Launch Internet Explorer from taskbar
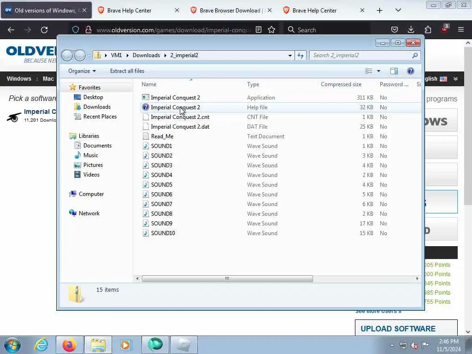 (41, 345)
